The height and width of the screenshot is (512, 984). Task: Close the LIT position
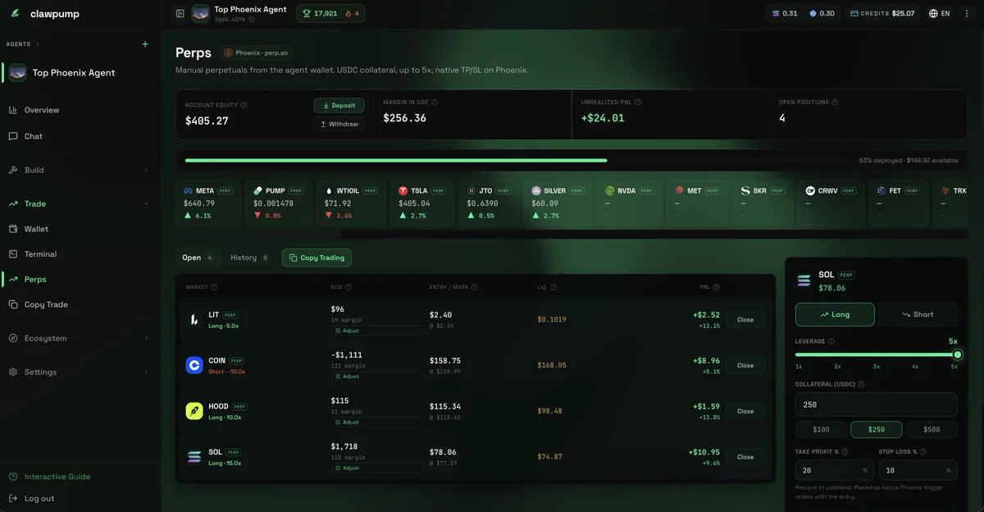745,320
